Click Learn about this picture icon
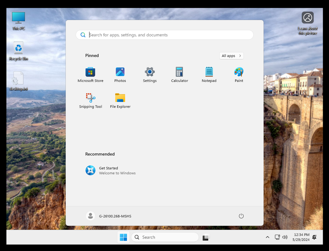This screenshot has width=329, height=251. (308, 23)
